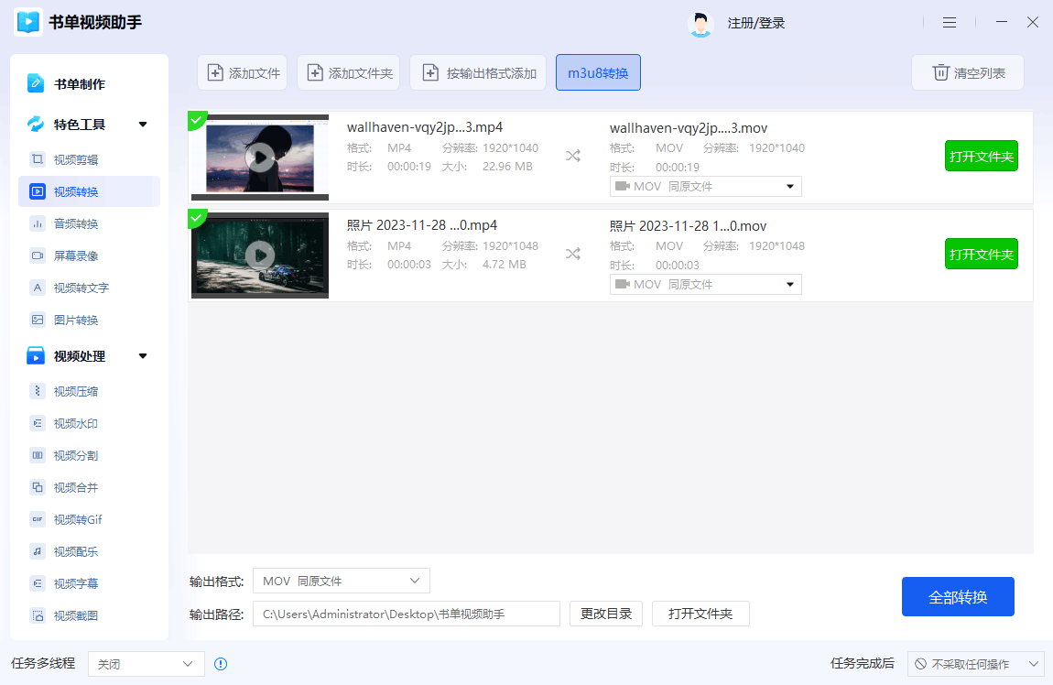1053x685 pixels.
Task: Open the hamburger menu at top right
Action: pyautogui.click(x=949, y=22)
